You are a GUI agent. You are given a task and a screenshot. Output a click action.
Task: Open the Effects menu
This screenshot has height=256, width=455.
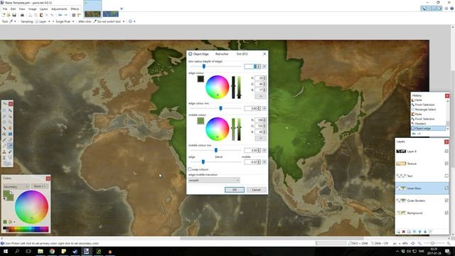point(75,9)
